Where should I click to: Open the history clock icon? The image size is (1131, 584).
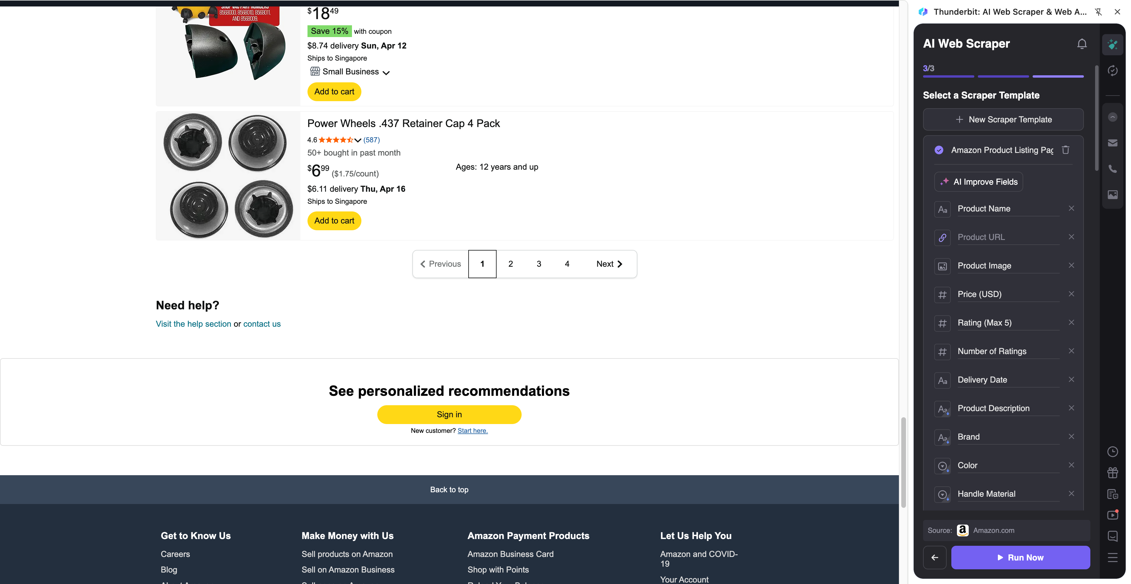[x=1112, y=452]
